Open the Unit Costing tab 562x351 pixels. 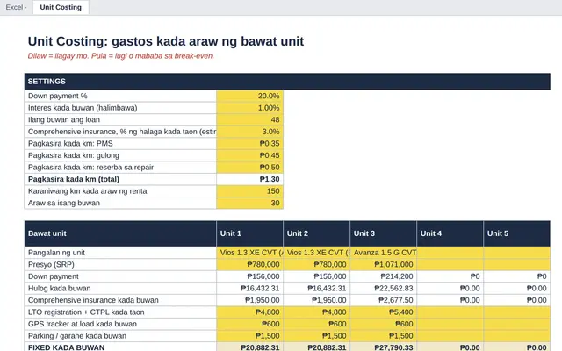point(61,7)
